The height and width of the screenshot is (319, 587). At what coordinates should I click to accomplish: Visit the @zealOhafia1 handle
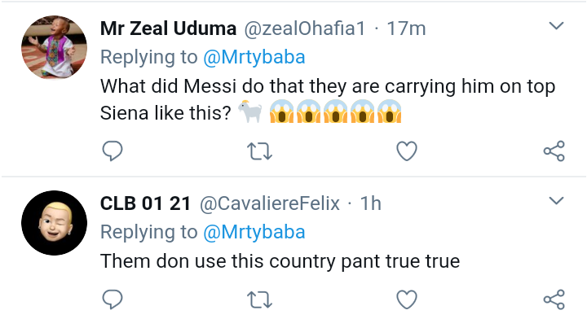(x=305, y=28)
